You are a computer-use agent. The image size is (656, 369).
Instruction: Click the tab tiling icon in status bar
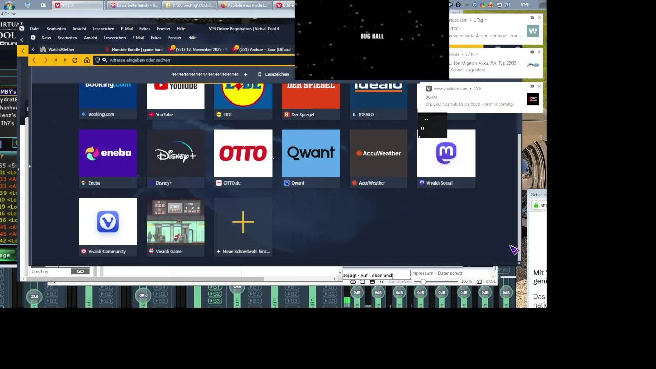pyautogui.click(x=362, y=282)
